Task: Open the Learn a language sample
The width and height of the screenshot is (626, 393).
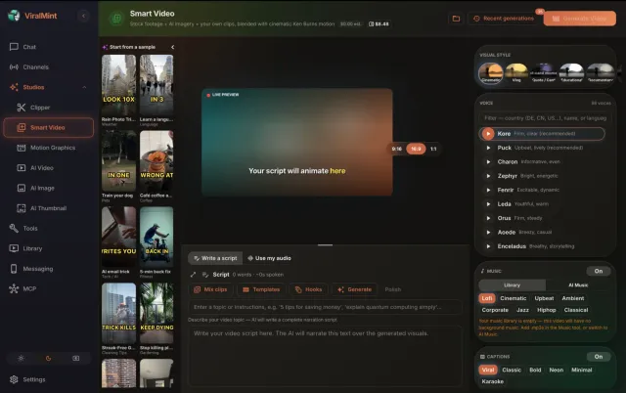Action: tap(156, 85)
